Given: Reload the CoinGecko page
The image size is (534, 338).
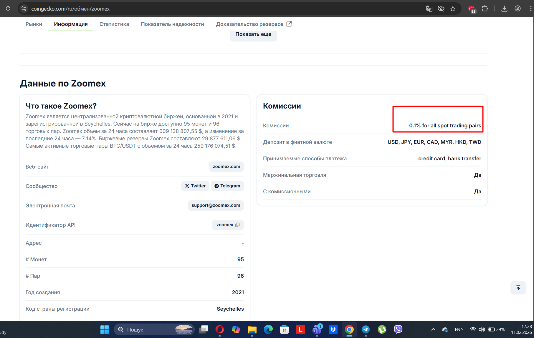Looking at the screenshot, I should (x=8, y=9).
